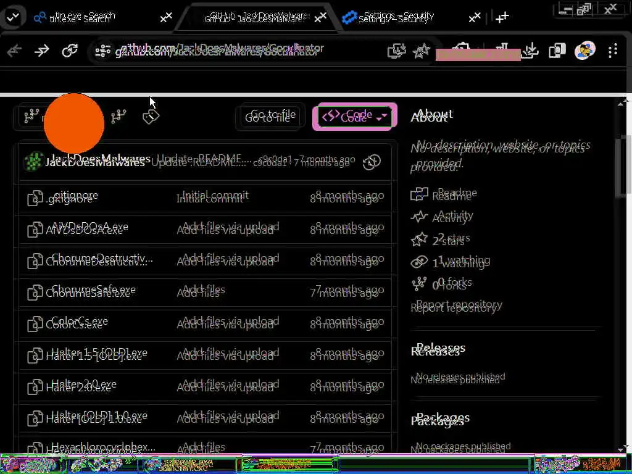Go back to the previous page
Viewport: 632px width, 474px height.
point(15,51)
